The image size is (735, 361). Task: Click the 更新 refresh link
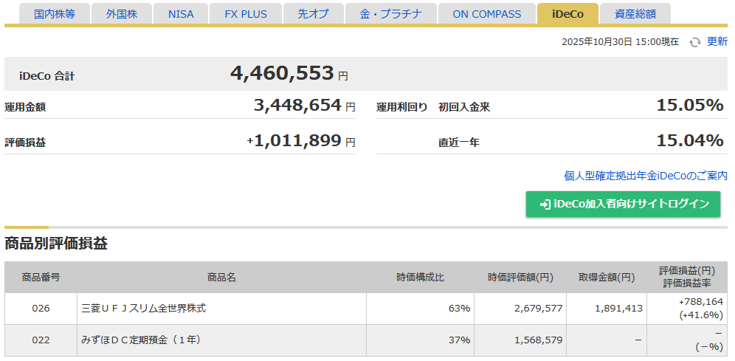717,41
